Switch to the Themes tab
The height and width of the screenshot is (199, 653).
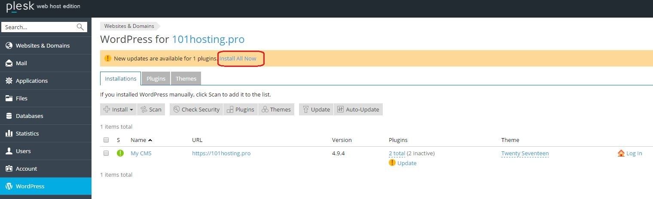pos(186,78)
